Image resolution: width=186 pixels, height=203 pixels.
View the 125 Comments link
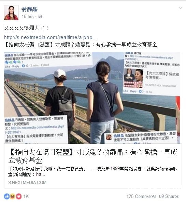click(141, 197)
